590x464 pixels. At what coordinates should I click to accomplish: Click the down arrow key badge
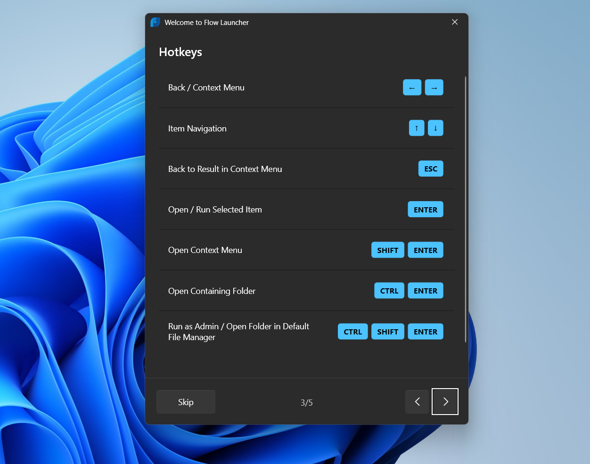click(x=435, y=128)
